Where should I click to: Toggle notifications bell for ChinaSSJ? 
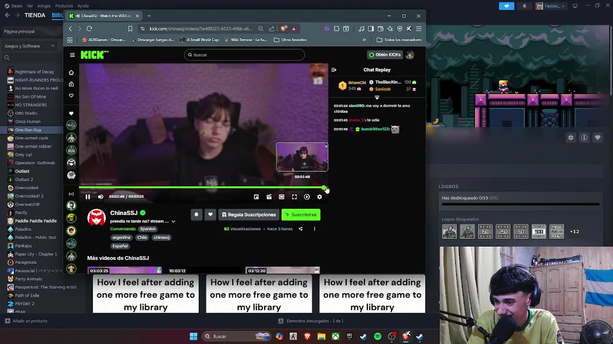pos(196,215)
